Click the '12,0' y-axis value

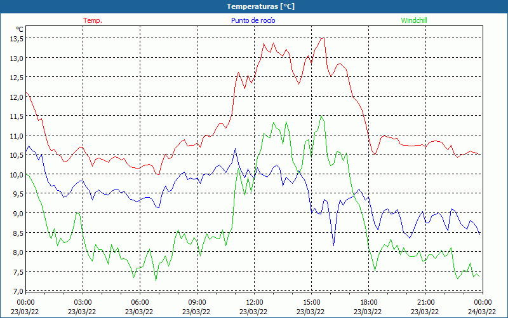(17, 97)
